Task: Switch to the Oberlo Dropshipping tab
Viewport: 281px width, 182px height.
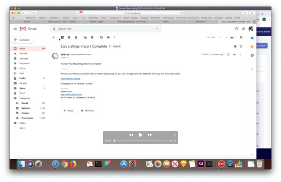Action: click(x=132, y=22)
